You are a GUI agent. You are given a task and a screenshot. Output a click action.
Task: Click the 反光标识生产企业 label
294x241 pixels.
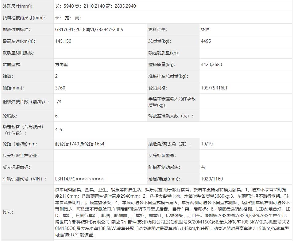(x=21, y=156)
